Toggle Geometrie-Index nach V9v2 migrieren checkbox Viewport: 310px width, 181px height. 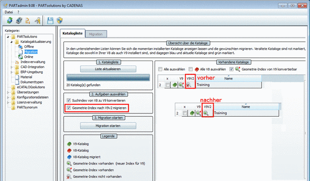[69, 108]
